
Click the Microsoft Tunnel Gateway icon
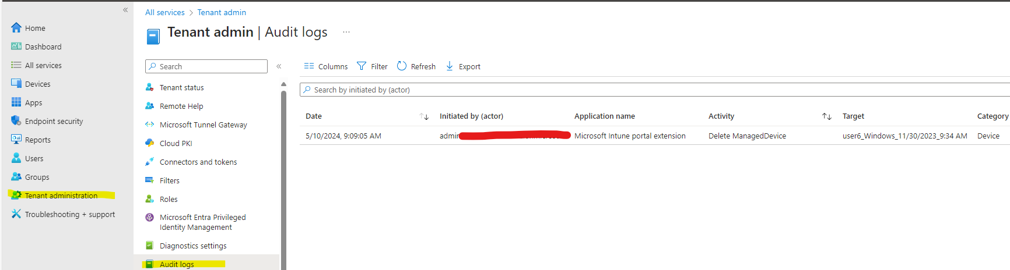149,125
